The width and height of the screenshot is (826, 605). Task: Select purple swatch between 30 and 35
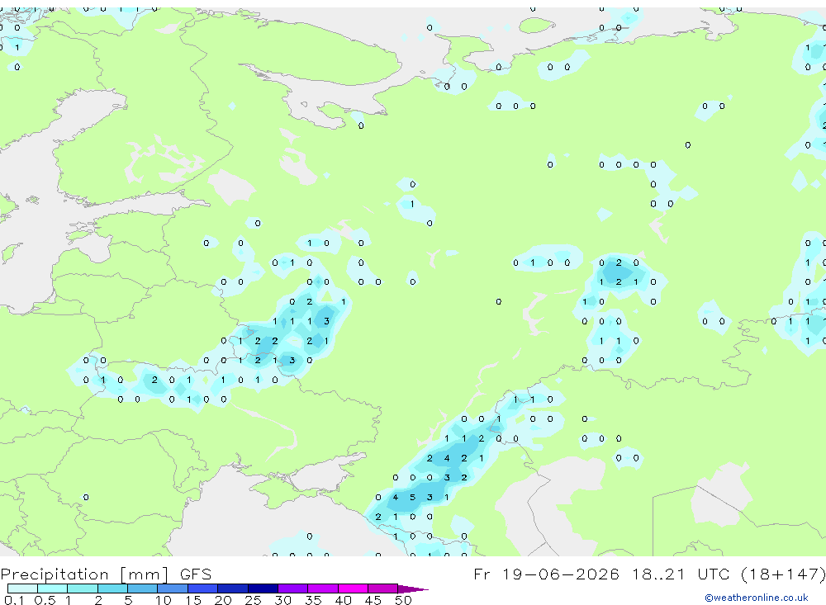pyautogui.click(x=293, y=588)
